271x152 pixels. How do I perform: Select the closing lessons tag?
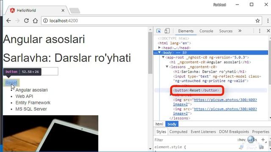pyautogui.click(x=180, y=118)
